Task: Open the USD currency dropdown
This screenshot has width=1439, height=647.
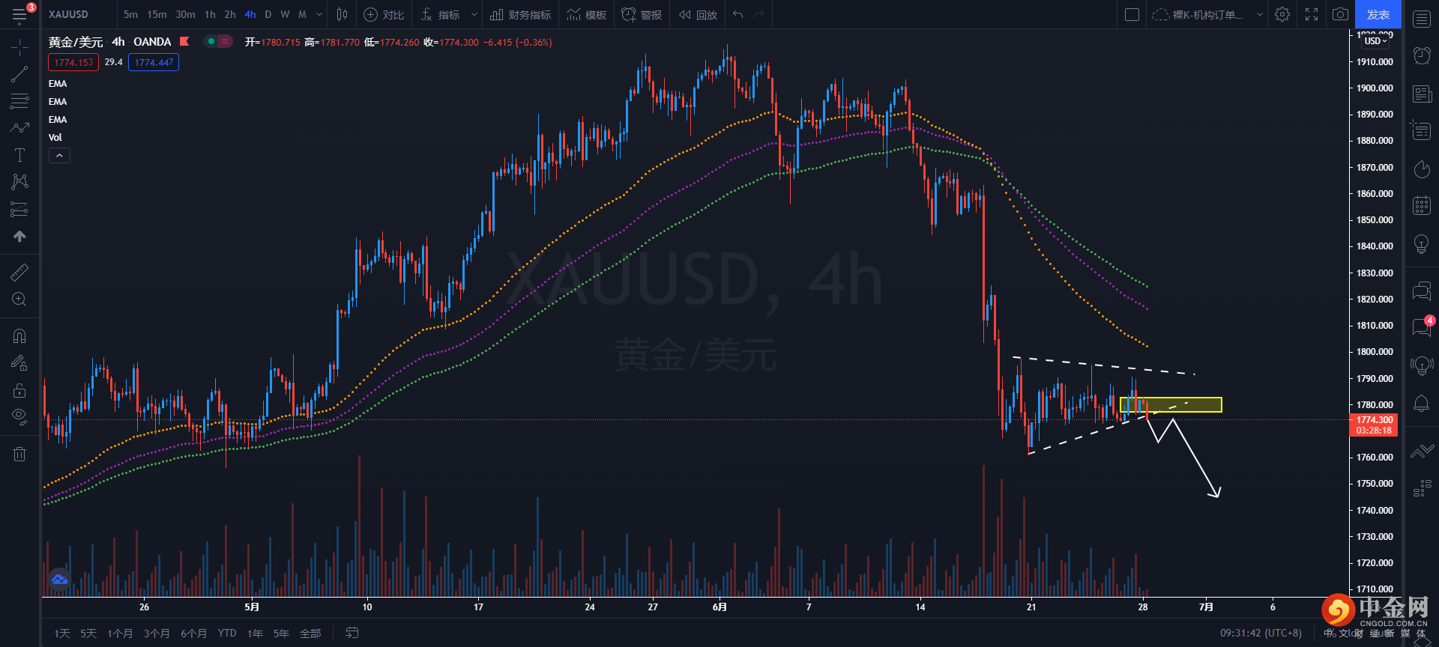Action: [x=1375, y=41]
